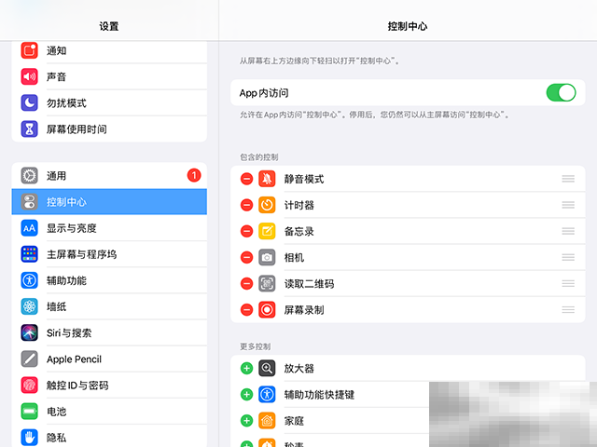This screenshot has width=597, height=447.
Task: Tap the 相机 camera icon
Action: click(267, 257)
